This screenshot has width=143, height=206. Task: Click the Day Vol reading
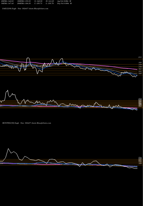coord(64,3)
